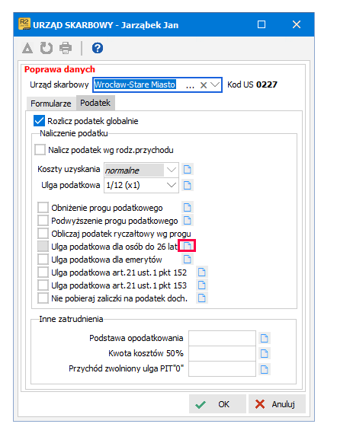Open document icon for art.21 ust.1 pkt 152

click(202, 272)
